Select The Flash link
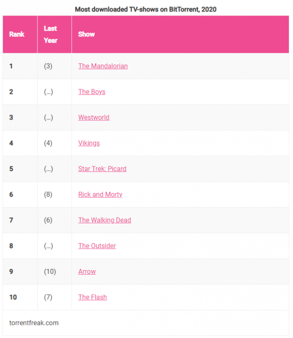 [93, 297]
